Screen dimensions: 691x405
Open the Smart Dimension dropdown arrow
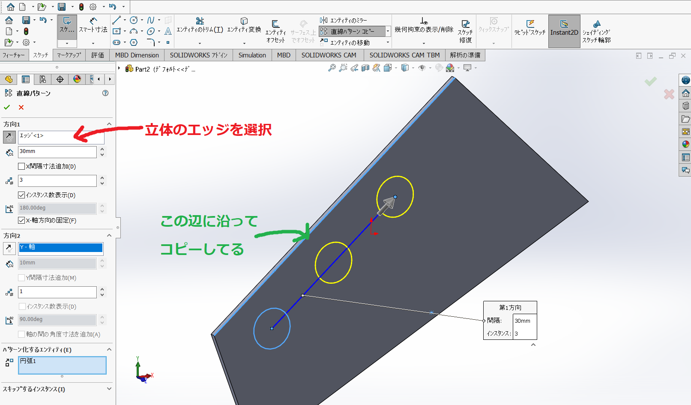(x=93, y=43)
